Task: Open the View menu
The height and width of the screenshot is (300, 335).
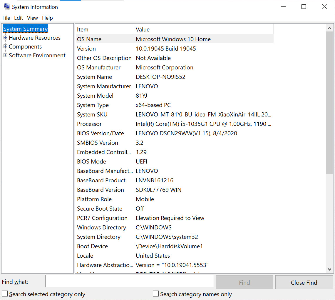Action: pos(33,18)
